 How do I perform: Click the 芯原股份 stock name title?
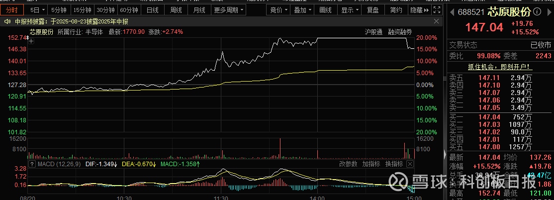(509, 12)
